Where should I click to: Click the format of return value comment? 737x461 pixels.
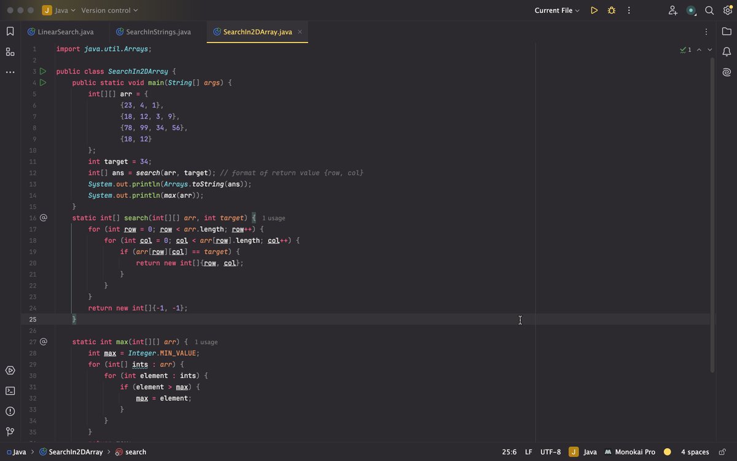click(291, 173)
